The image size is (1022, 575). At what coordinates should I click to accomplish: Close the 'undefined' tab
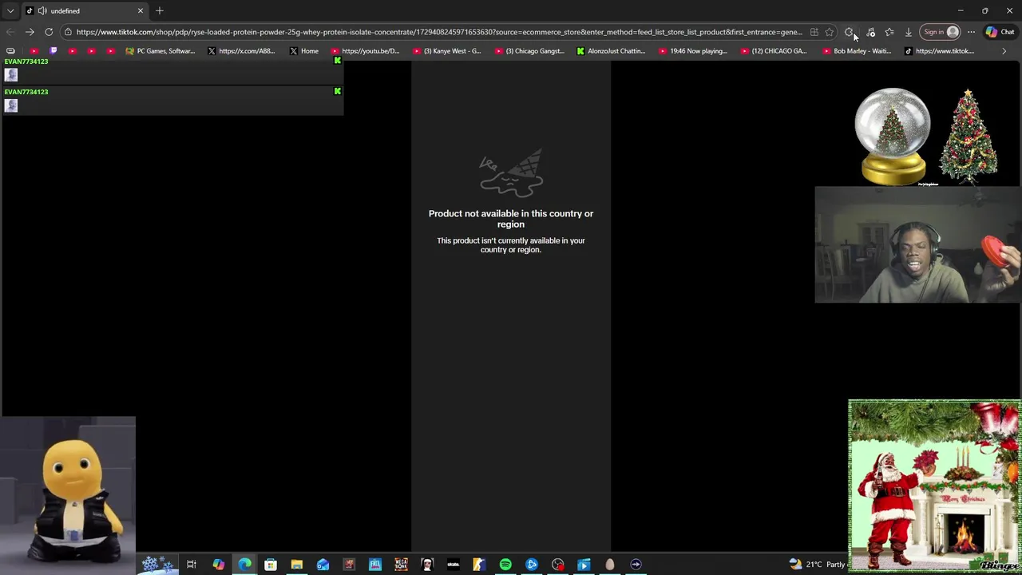pyautogui.click(x=141, y=11)
